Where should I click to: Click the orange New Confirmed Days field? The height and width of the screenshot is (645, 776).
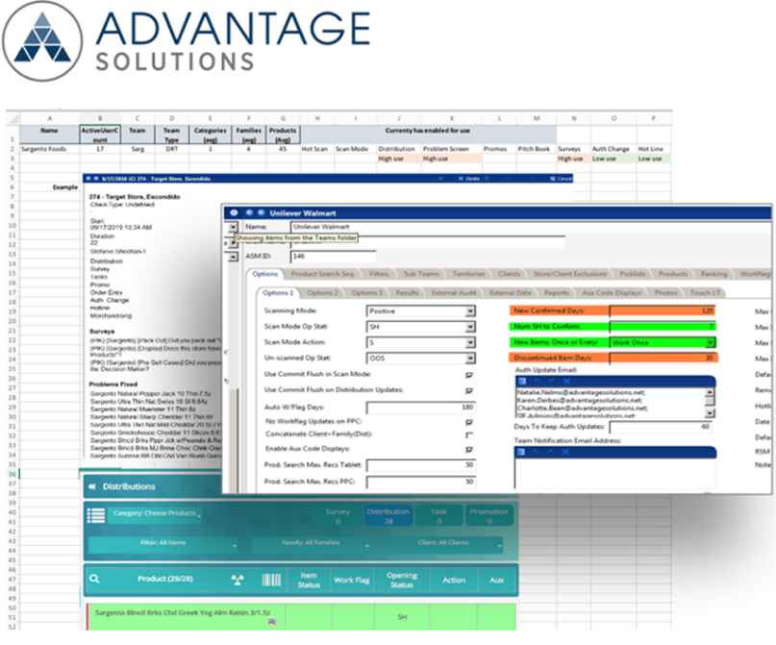663,310
